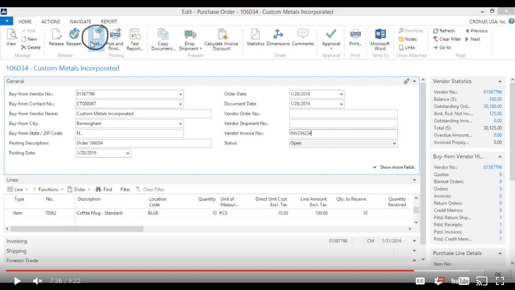Open the Line menu in Lines
The width and height of the screenshot is (515, 290).
pos(18,189)
